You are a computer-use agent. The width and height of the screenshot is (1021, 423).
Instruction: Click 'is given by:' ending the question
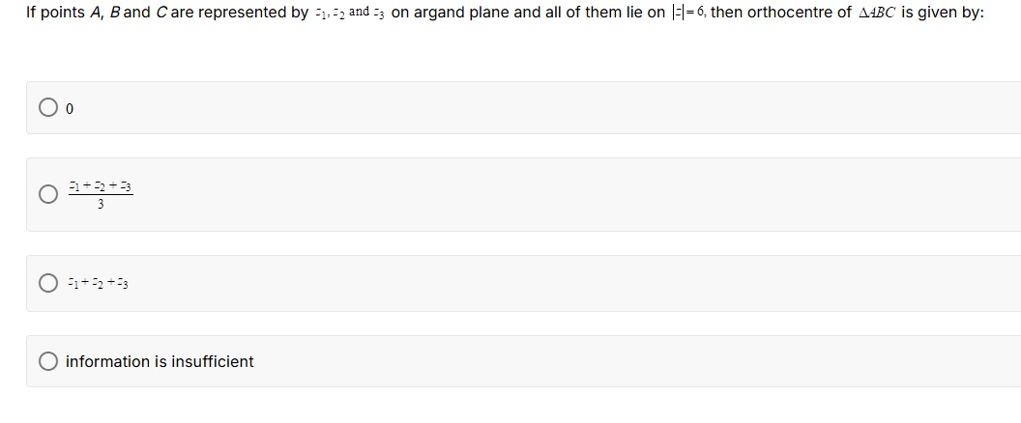943,13
